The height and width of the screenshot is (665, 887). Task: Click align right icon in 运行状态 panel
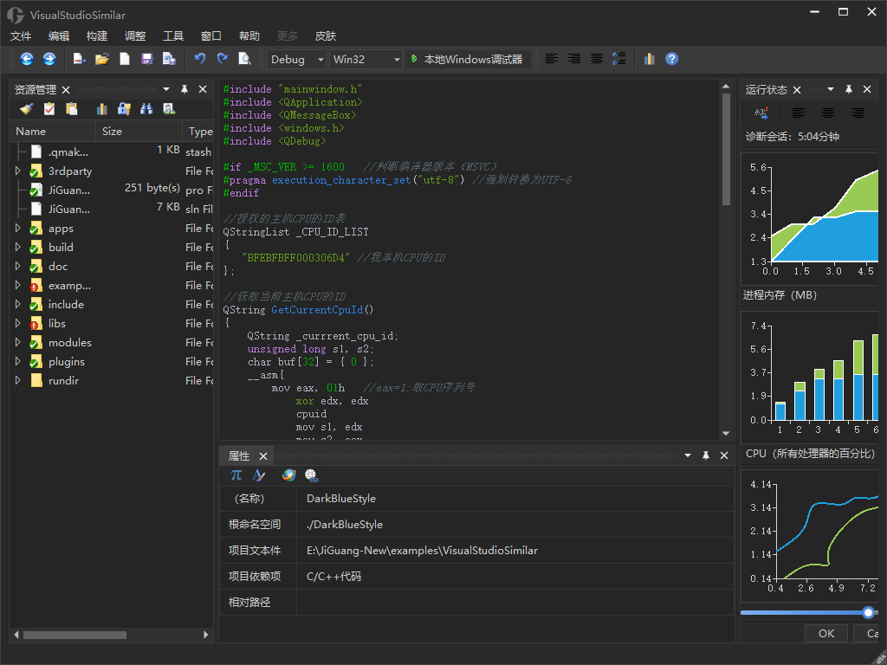[858, 113]
